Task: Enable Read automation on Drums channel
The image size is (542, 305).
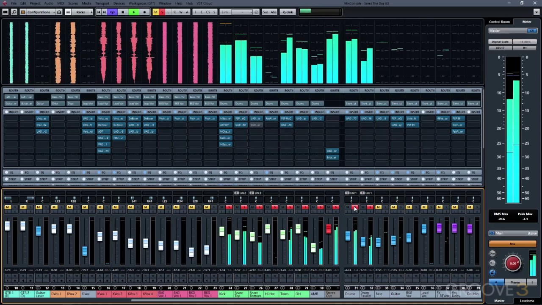Action: coord(348,275)
